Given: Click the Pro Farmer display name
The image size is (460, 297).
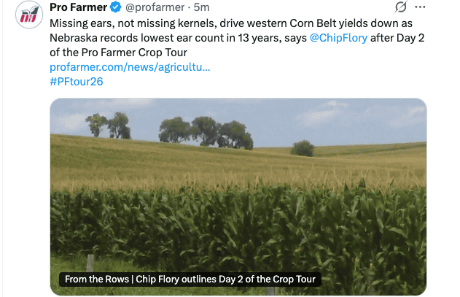Looking at the screenshot, I should point(78,7).
